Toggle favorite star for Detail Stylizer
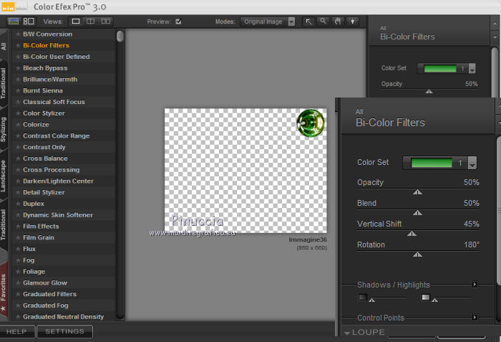This screenshot has height=342, width=501. pyautogui.click(x=18, y=192)
